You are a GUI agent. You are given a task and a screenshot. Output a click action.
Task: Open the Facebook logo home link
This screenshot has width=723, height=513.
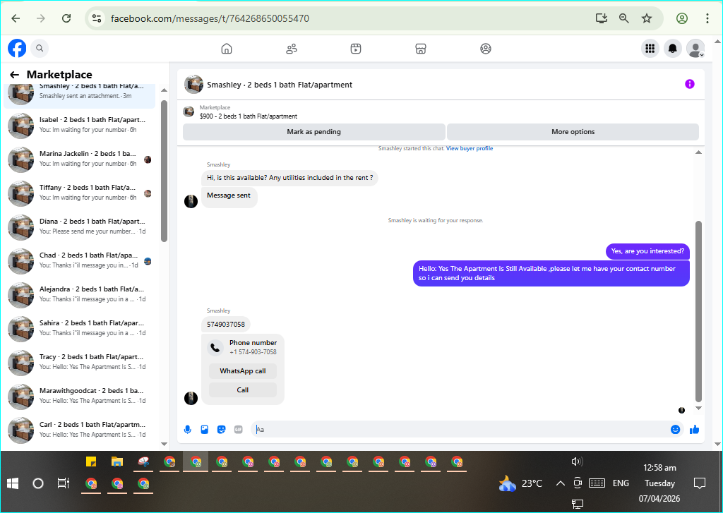click(17, 48)
